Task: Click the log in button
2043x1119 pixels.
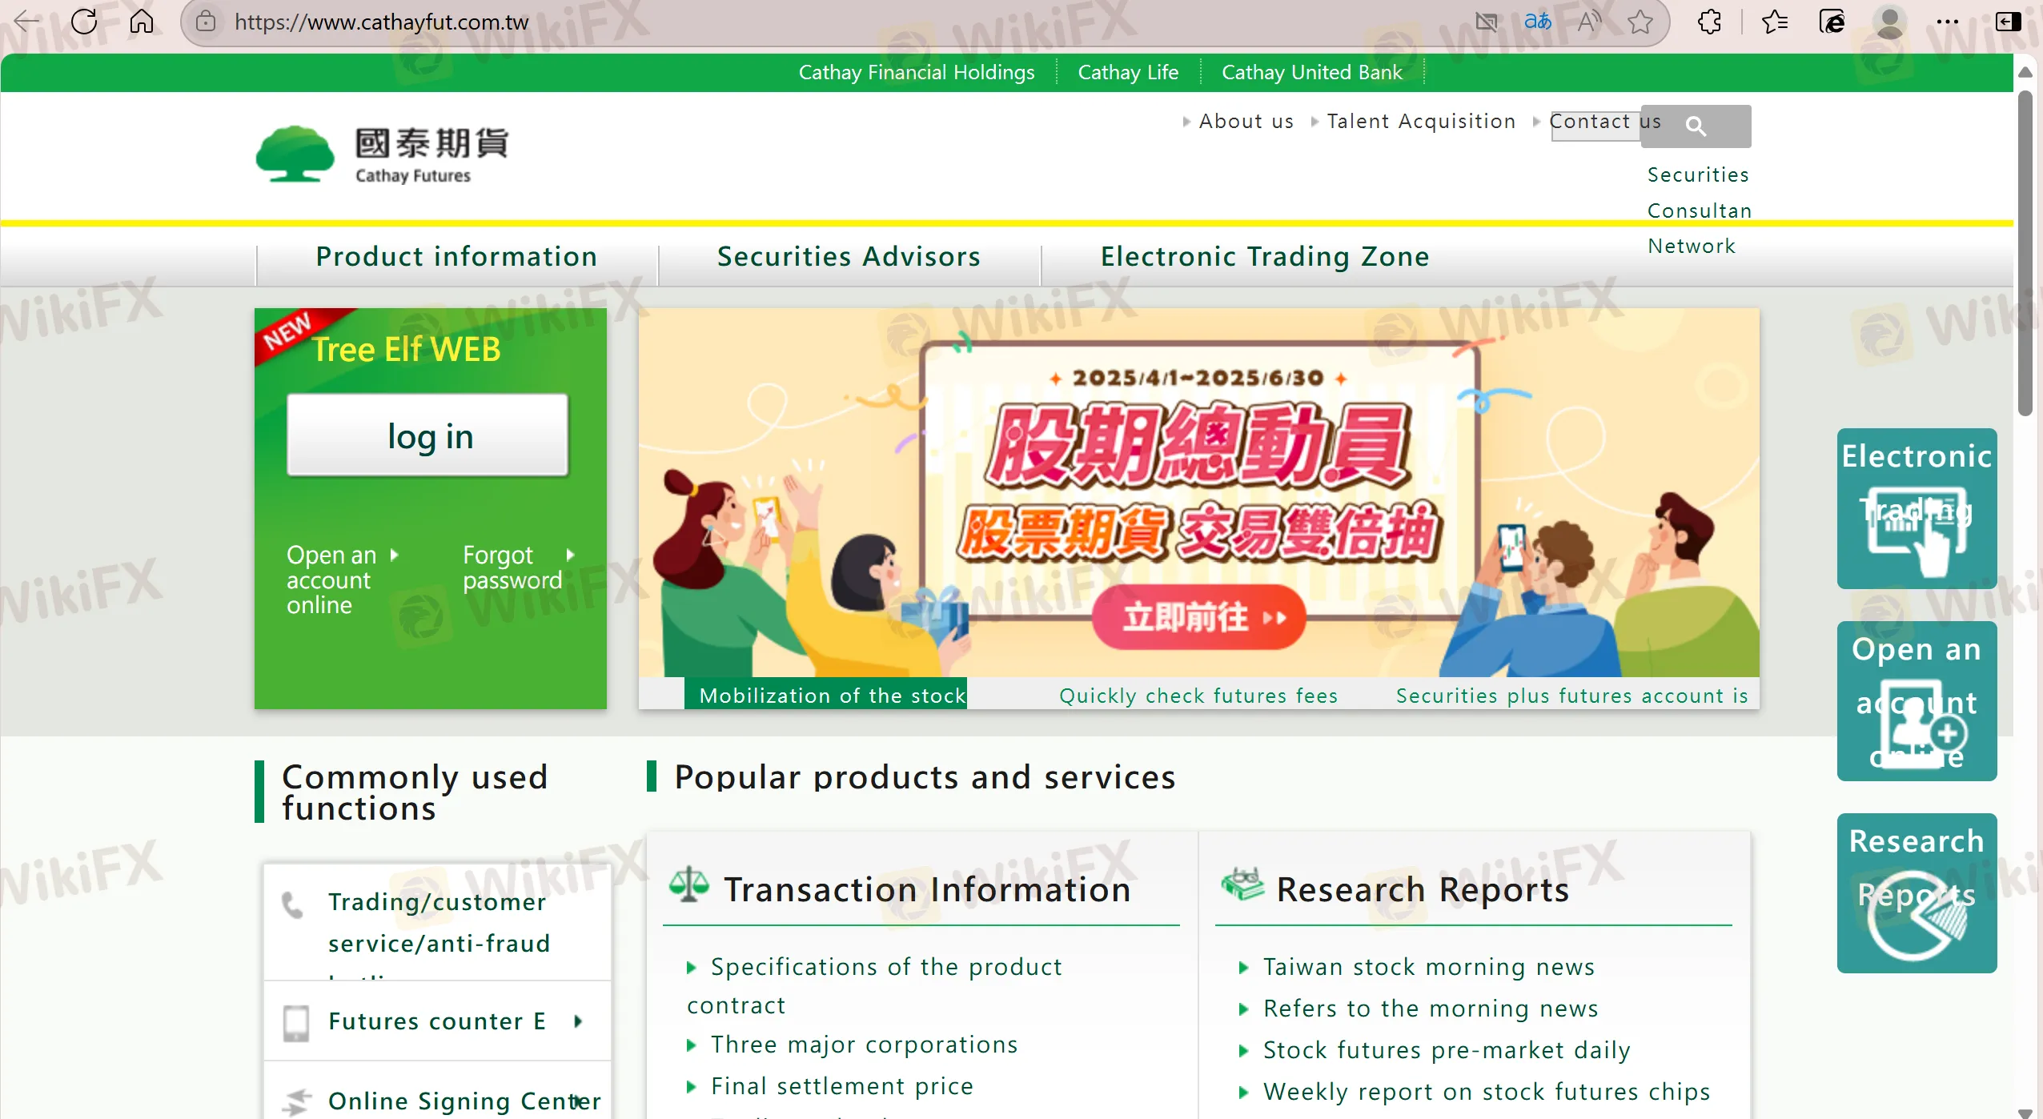Action: tap(428, 435)
